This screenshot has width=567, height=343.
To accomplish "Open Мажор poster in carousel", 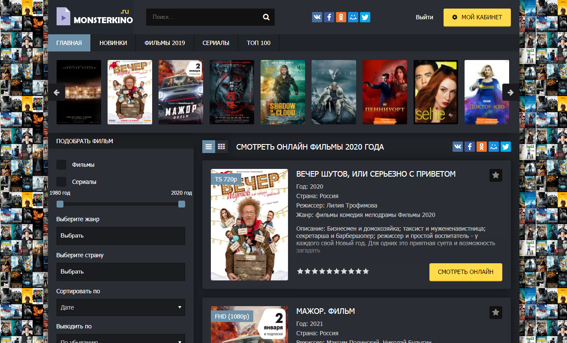I will [x=181, y=92].
